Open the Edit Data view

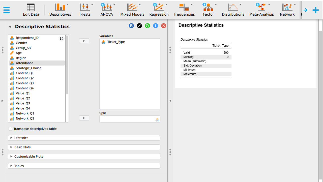coord(31,10)
